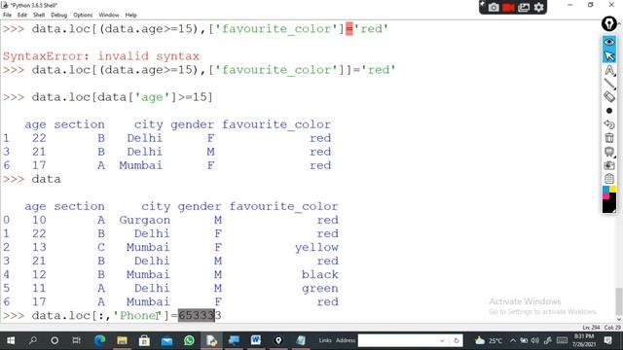Screen dimensions: 623x350
Task: Open Microsoft Store from taskbar
Action: (x=145, y=340)
